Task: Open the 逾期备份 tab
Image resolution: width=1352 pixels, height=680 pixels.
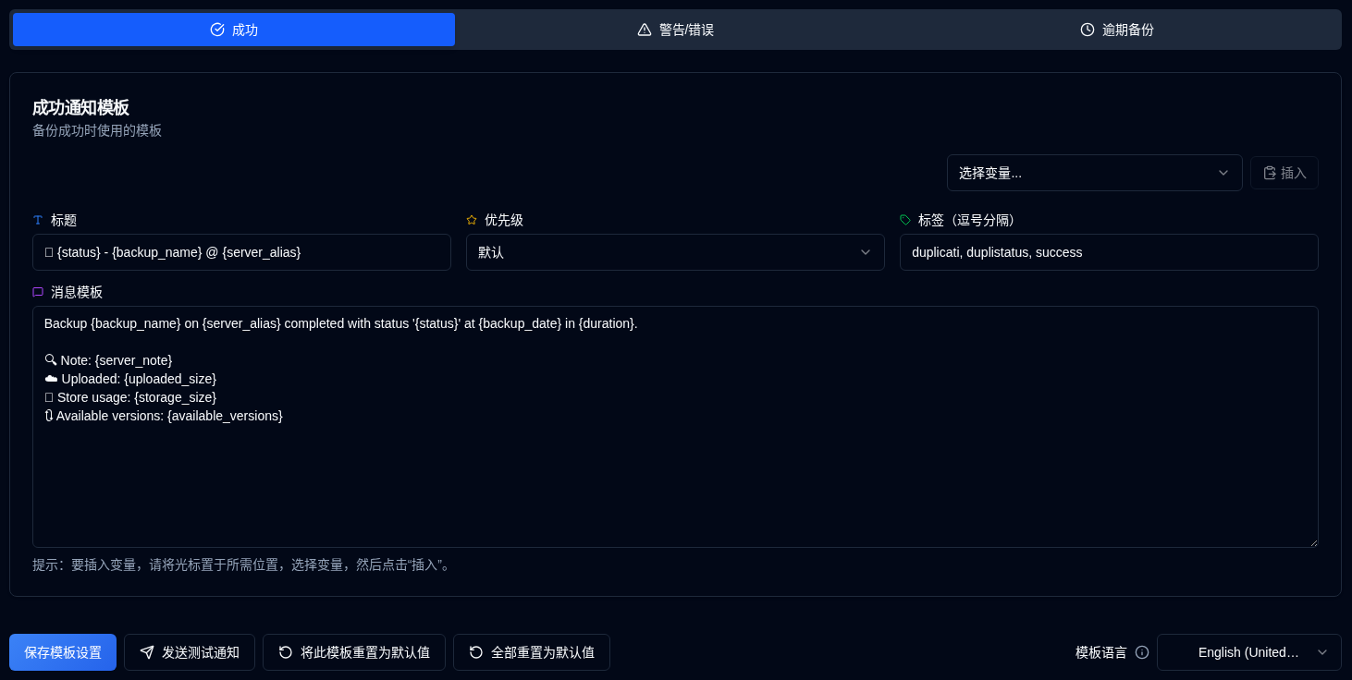Action: (1117, 30)
